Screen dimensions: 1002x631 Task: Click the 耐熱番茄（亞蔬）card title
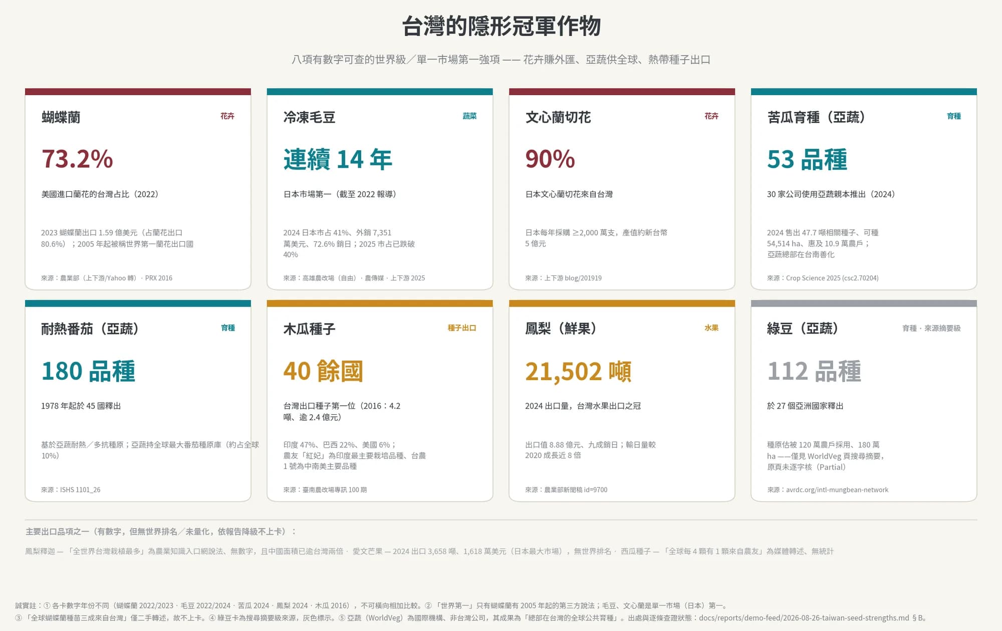(90, 329)
